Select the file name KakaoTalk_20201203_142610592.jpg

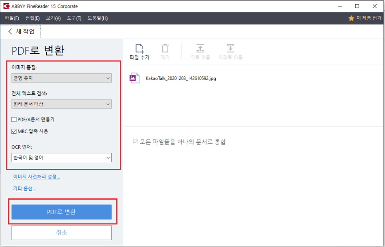(181, 78)
